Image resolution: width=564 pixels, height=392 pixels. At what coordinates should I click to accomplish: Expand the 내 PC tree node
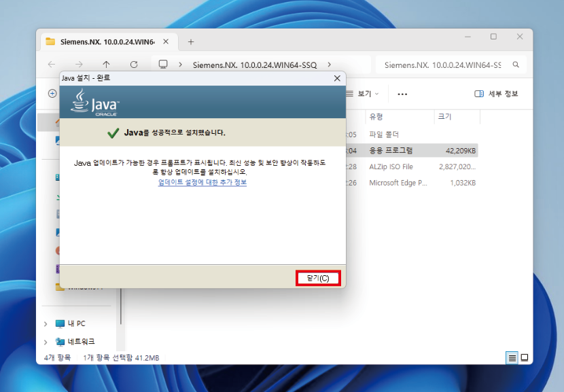click(x=46, y=324)
